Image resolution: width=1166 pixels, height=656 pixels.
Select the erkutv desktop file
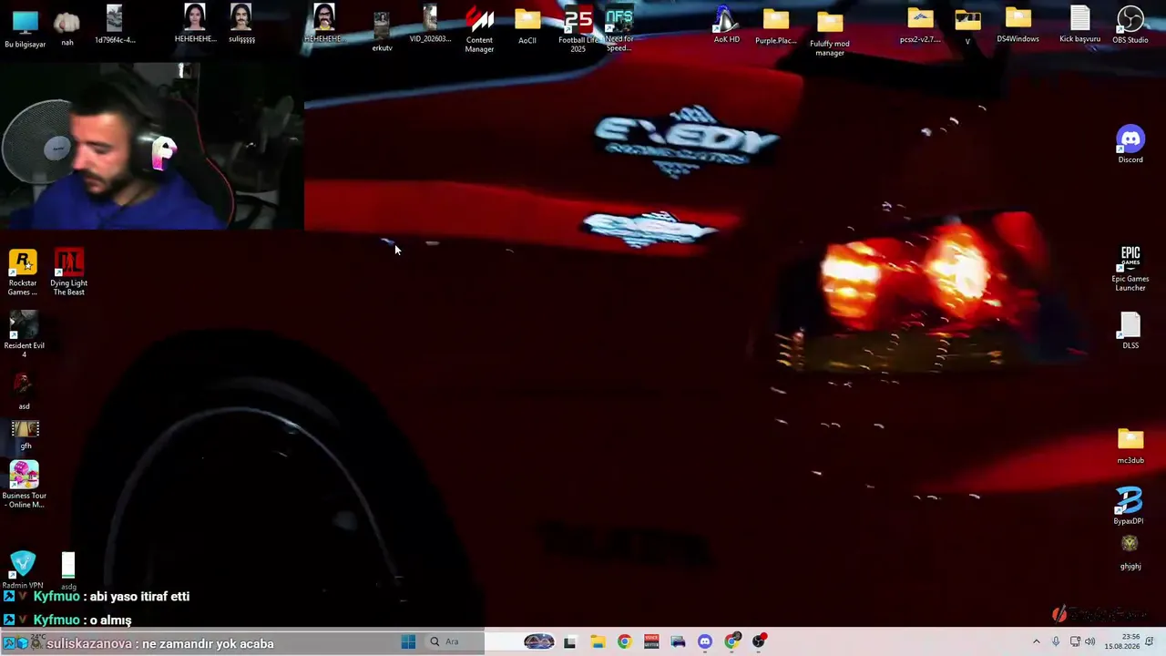[382, 32]
